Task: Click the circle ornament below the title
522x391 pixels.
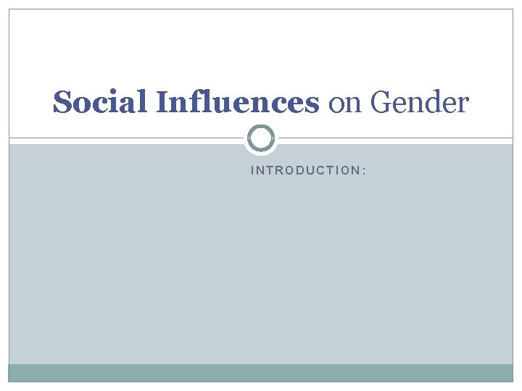Action: pos(261,138)
